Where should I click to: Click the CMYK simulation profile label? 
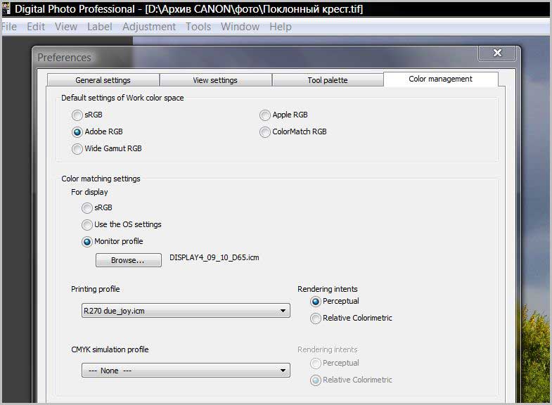pyautogui.click(x=110, y=349)
